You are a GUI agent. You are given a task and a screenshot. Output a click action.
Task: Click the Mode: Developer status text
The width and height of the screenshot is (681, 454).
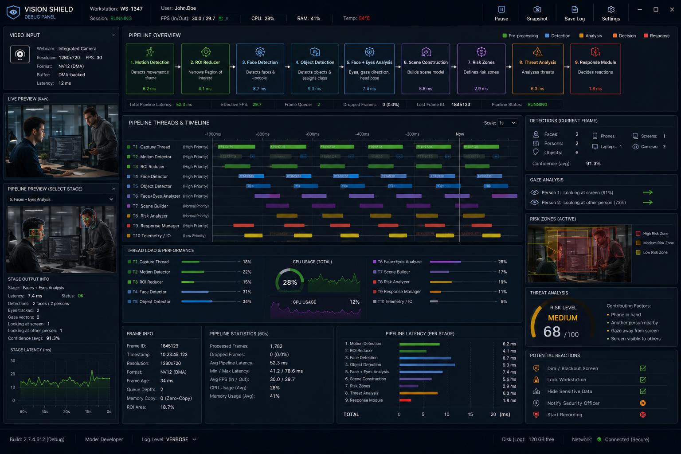[104, 439]
